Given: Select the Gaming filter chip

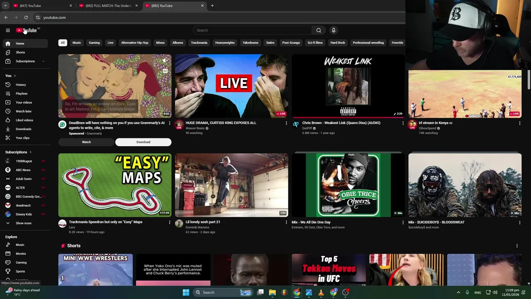Looking at the screenshot, I should pyautogui.click(x=94, y=43).
